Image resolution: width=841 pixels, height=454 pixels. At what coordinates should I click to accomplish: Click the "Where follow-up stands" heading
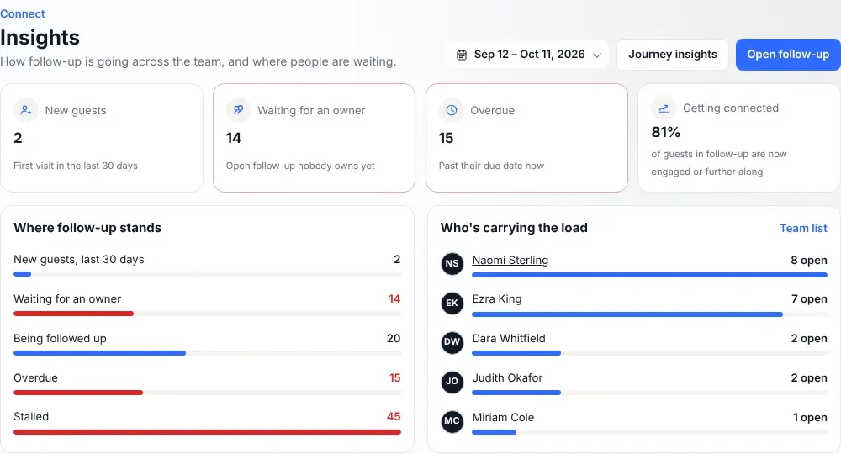pos(87,228)
